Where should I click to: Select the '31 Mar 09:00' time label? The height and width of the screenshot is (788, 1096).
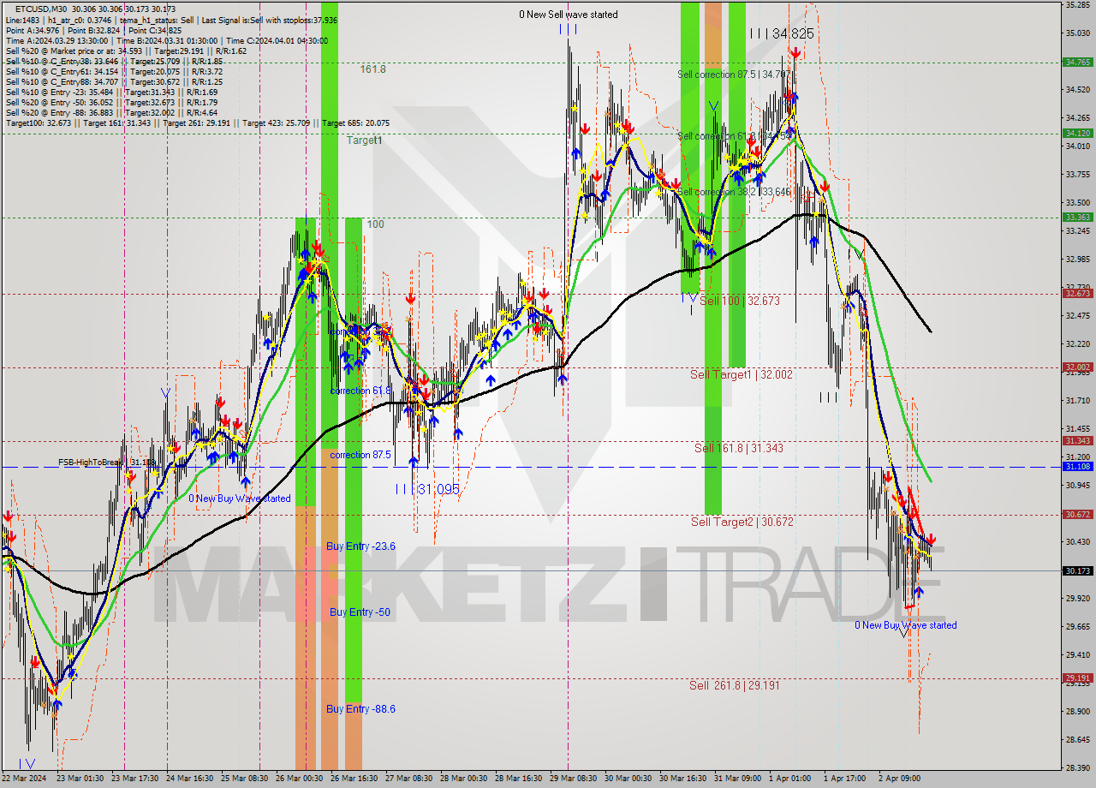[x=738, y=779]
